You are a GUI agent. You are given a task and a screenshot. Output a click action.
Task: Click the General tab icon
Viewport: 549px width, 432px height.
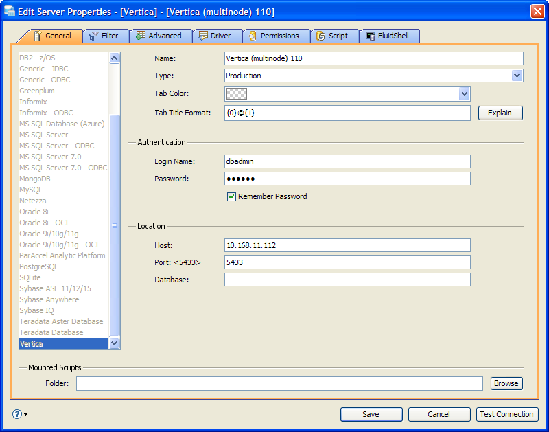click(x=38, y=36)
